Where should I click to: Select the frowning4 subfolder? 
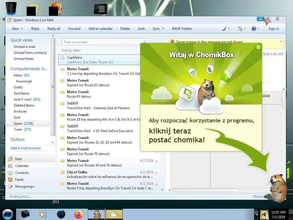[24, 81]
